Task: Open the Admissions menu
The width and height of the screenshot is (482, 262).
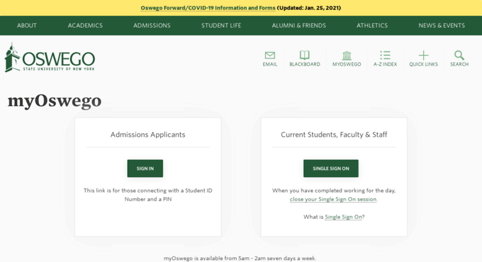Action: pyautogui.click(x=152, y=25)
